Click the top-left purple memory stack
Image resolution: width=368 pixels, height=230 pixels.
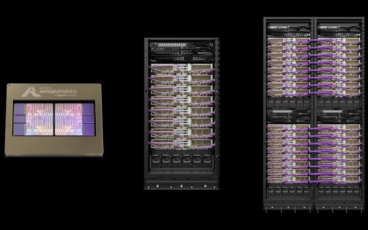click(x=20, y=109)
